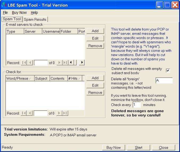Click the Check every minutes field
The height and width of the screenshot is (152, 180).
(137, 105)
